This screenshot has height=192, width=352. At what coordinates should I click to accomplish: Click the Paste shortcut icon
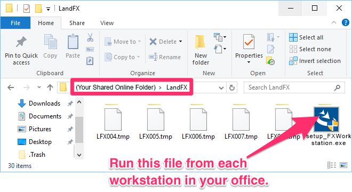pyautogui.click(x=90, y=61)
